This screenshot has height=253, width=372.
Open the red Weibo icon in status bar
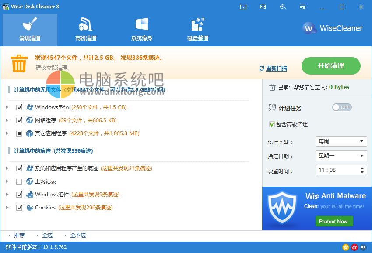354,247
